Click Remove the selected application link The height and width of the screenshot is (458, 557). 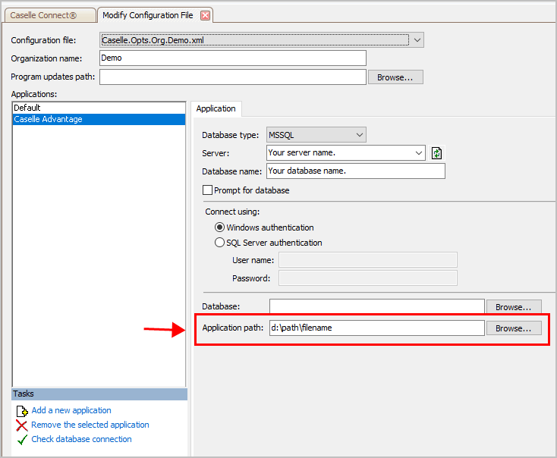(x=90, y=425)
